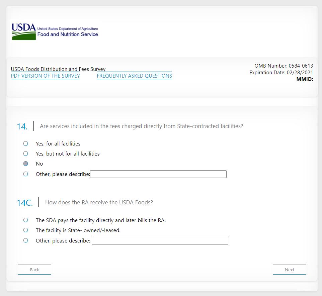Click the 'Expiration Date: 02/28/2021' text
The width and height of the screenshot is (322, 296).
(x=281, y=73)
